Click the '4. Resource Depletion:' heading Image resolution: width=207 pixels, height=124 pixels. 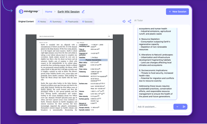coord(149,39)
